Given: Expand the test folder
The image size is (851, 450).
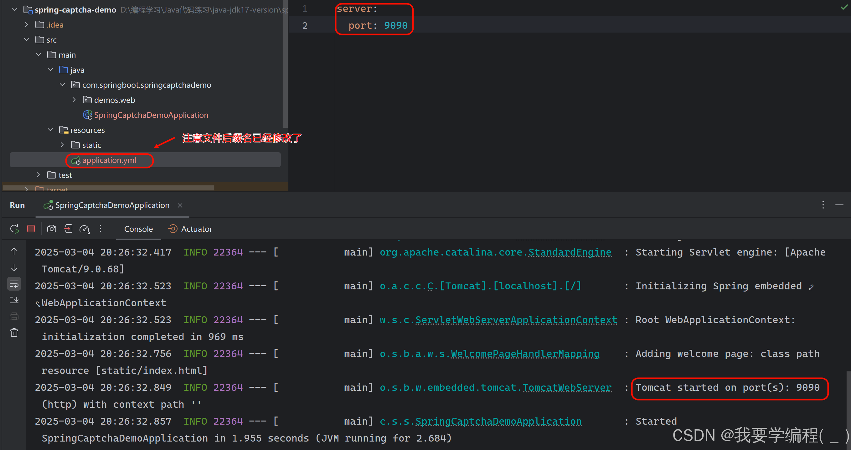Looking at the screenshot, I should pos(38,175).
